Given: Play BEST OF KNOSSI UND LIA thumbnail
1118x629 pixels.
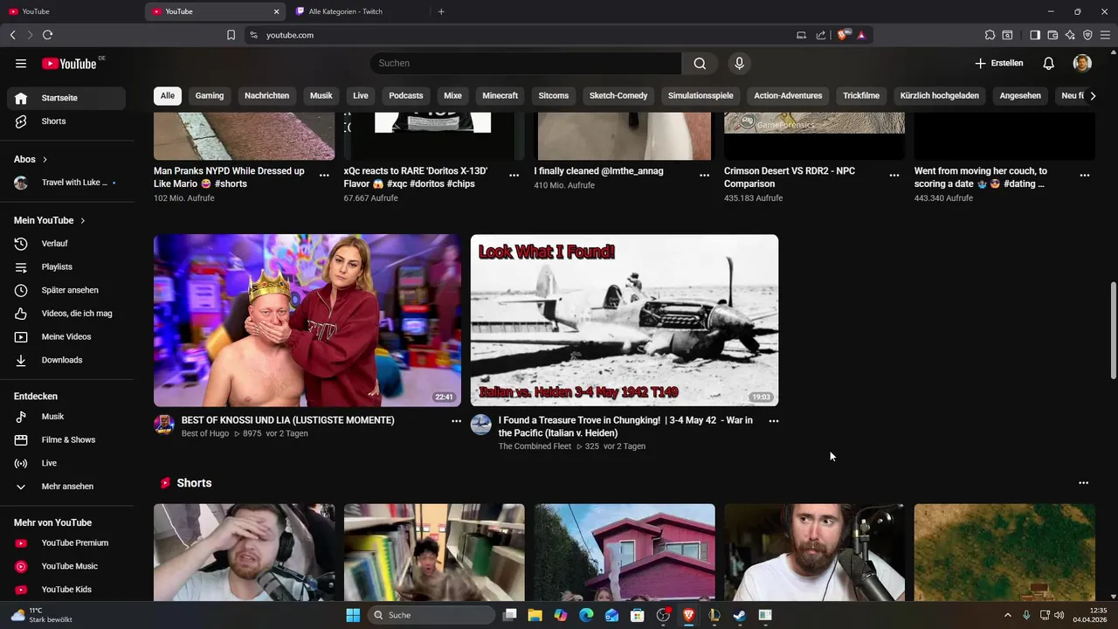Looking at the screenshot, I should click(x=307, y=320).
